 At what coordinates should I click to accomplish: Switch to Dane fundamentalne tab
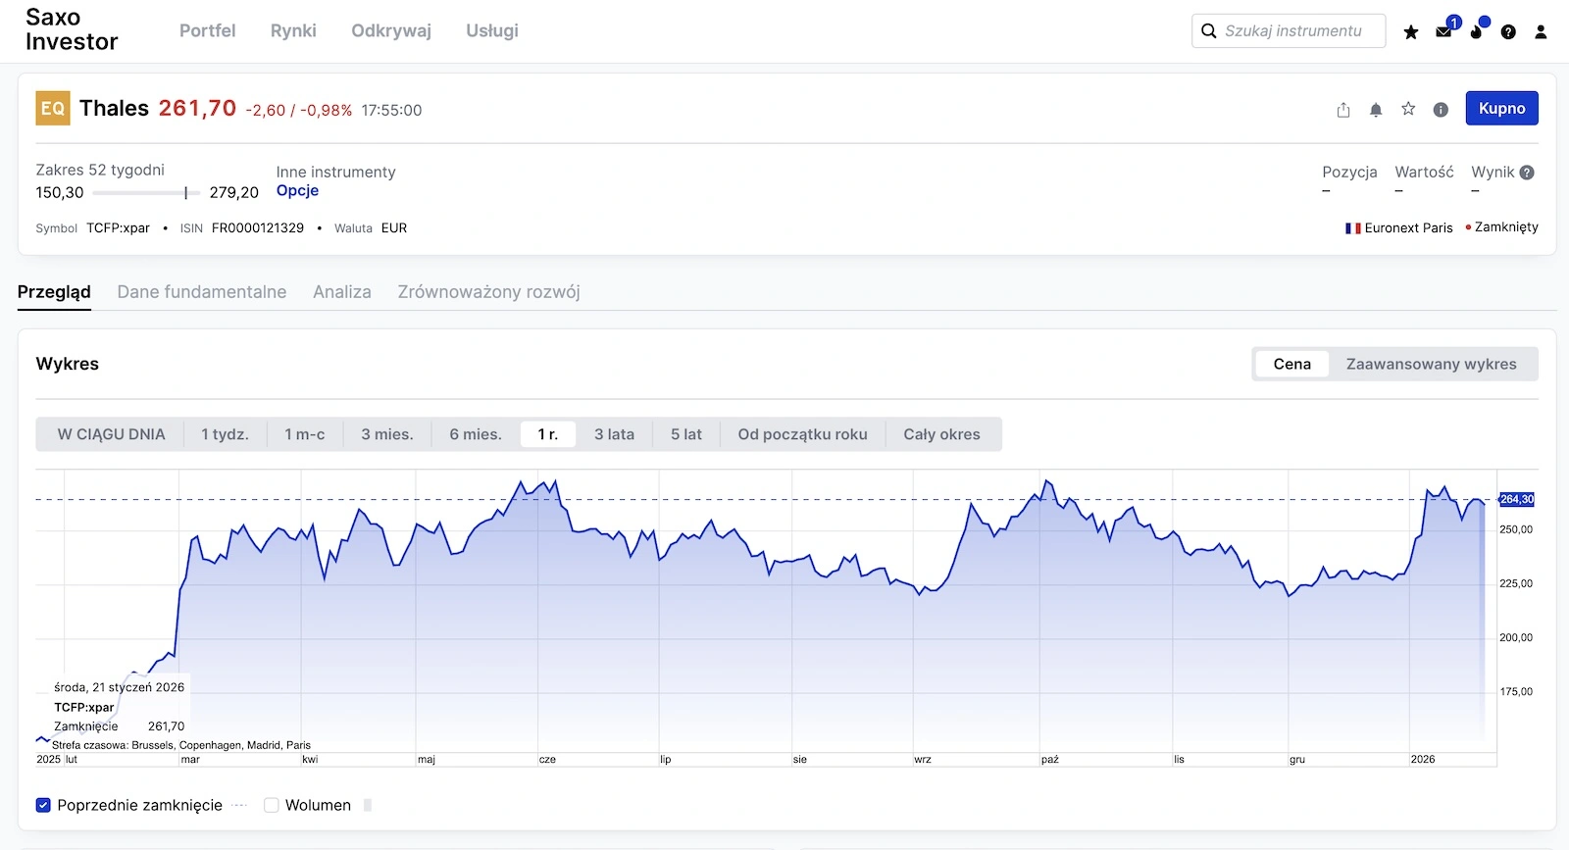tap(202, 292)
